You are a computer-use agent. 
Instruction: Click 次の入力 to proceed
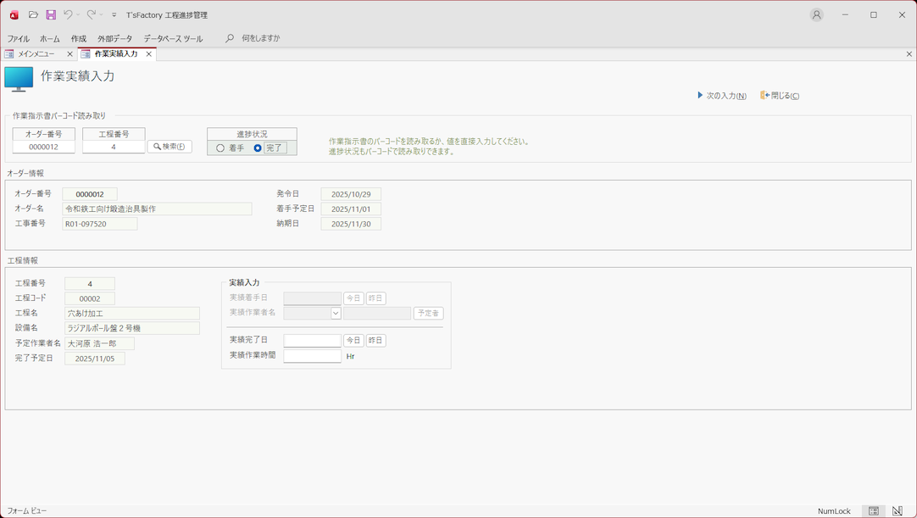(721, 96)
